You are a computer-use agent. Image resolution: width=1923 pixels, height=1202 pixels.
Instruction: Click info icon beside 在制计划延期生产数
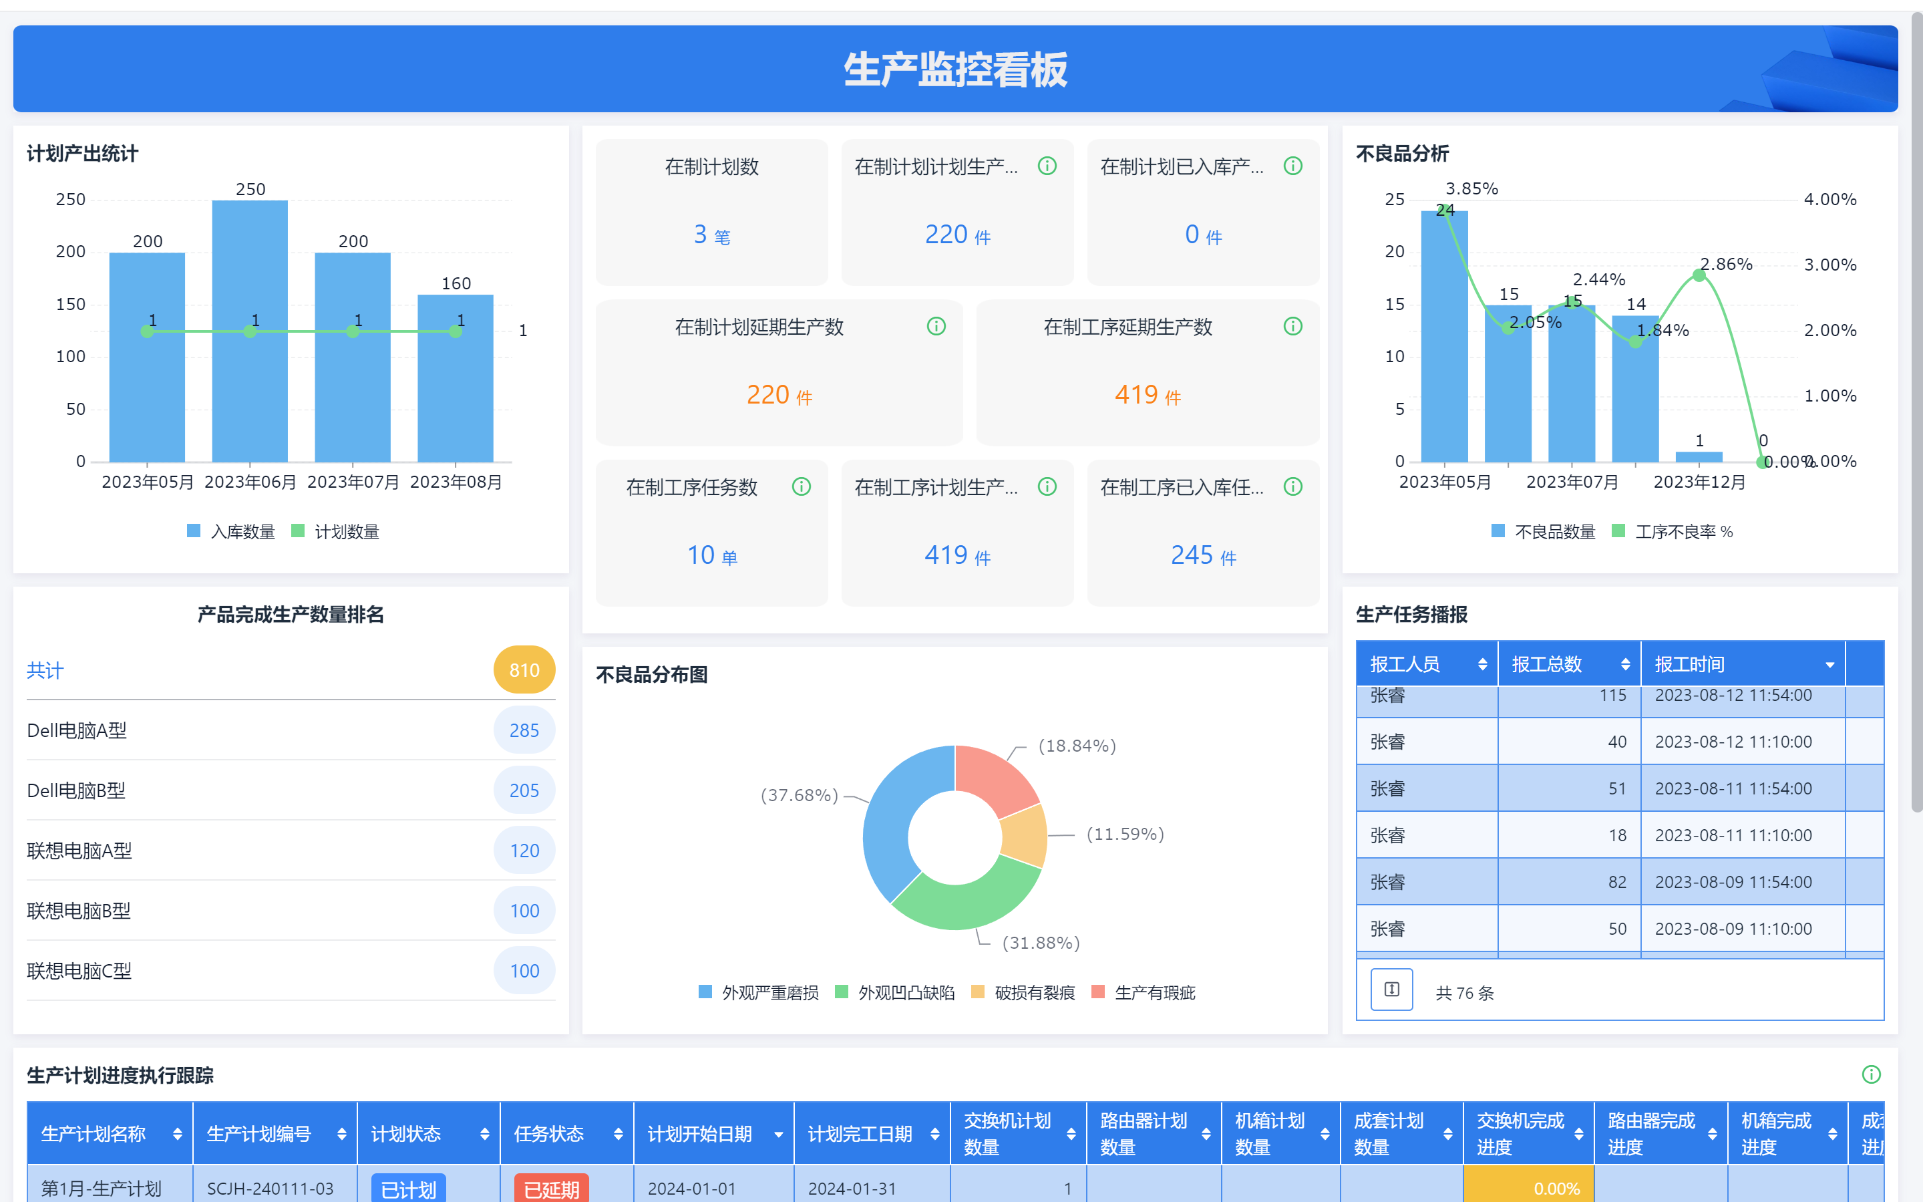pyautogui.click(x=936, y=326)
